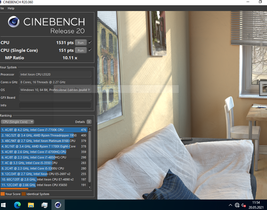Select ranking row Xeon E5-2697 v2
The width and height of the screenshot is (267, 210).
point(44,174)
